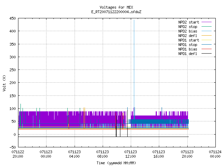Select the filename E_RT20071122200004.sfduZ subtitle
This screenshot has height=166, width=222.
[116, 12]
